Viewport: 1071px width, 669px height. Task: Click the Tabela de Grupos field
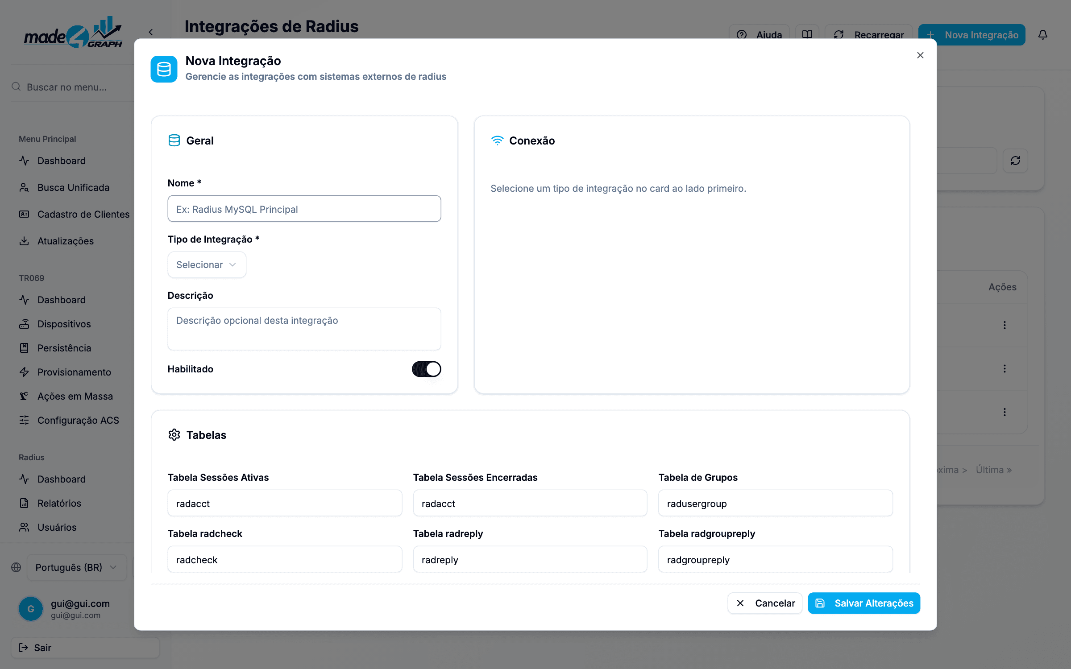coord(776,503)
